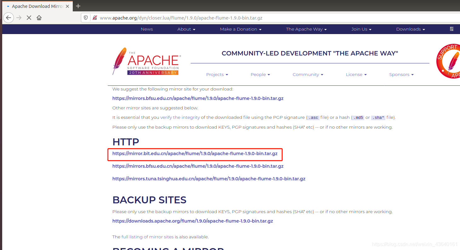
Task: Expand The Apache Way dropdown
Action: click(x=306, y=29)
